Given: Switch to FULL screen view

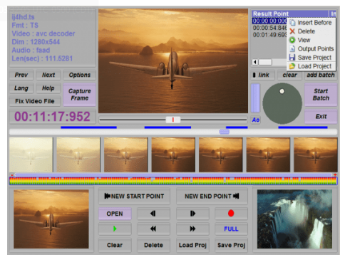Looking at the screenshot, I should click(231, 229).
